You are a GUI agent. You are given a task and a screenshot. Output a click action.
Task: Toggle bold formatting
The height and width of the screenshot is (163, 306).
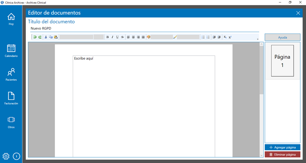(107, 37)
